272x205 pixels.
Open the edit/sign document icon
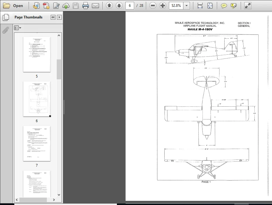point(56,6)
